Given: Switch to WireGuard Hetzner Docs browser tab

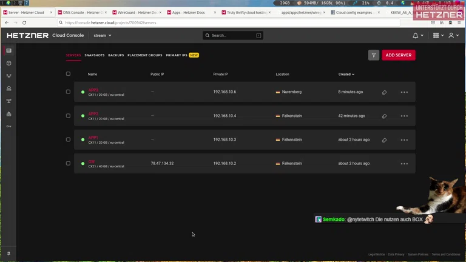Looking at the screenshot, I should pyautogui.click(x=137, y=13).
